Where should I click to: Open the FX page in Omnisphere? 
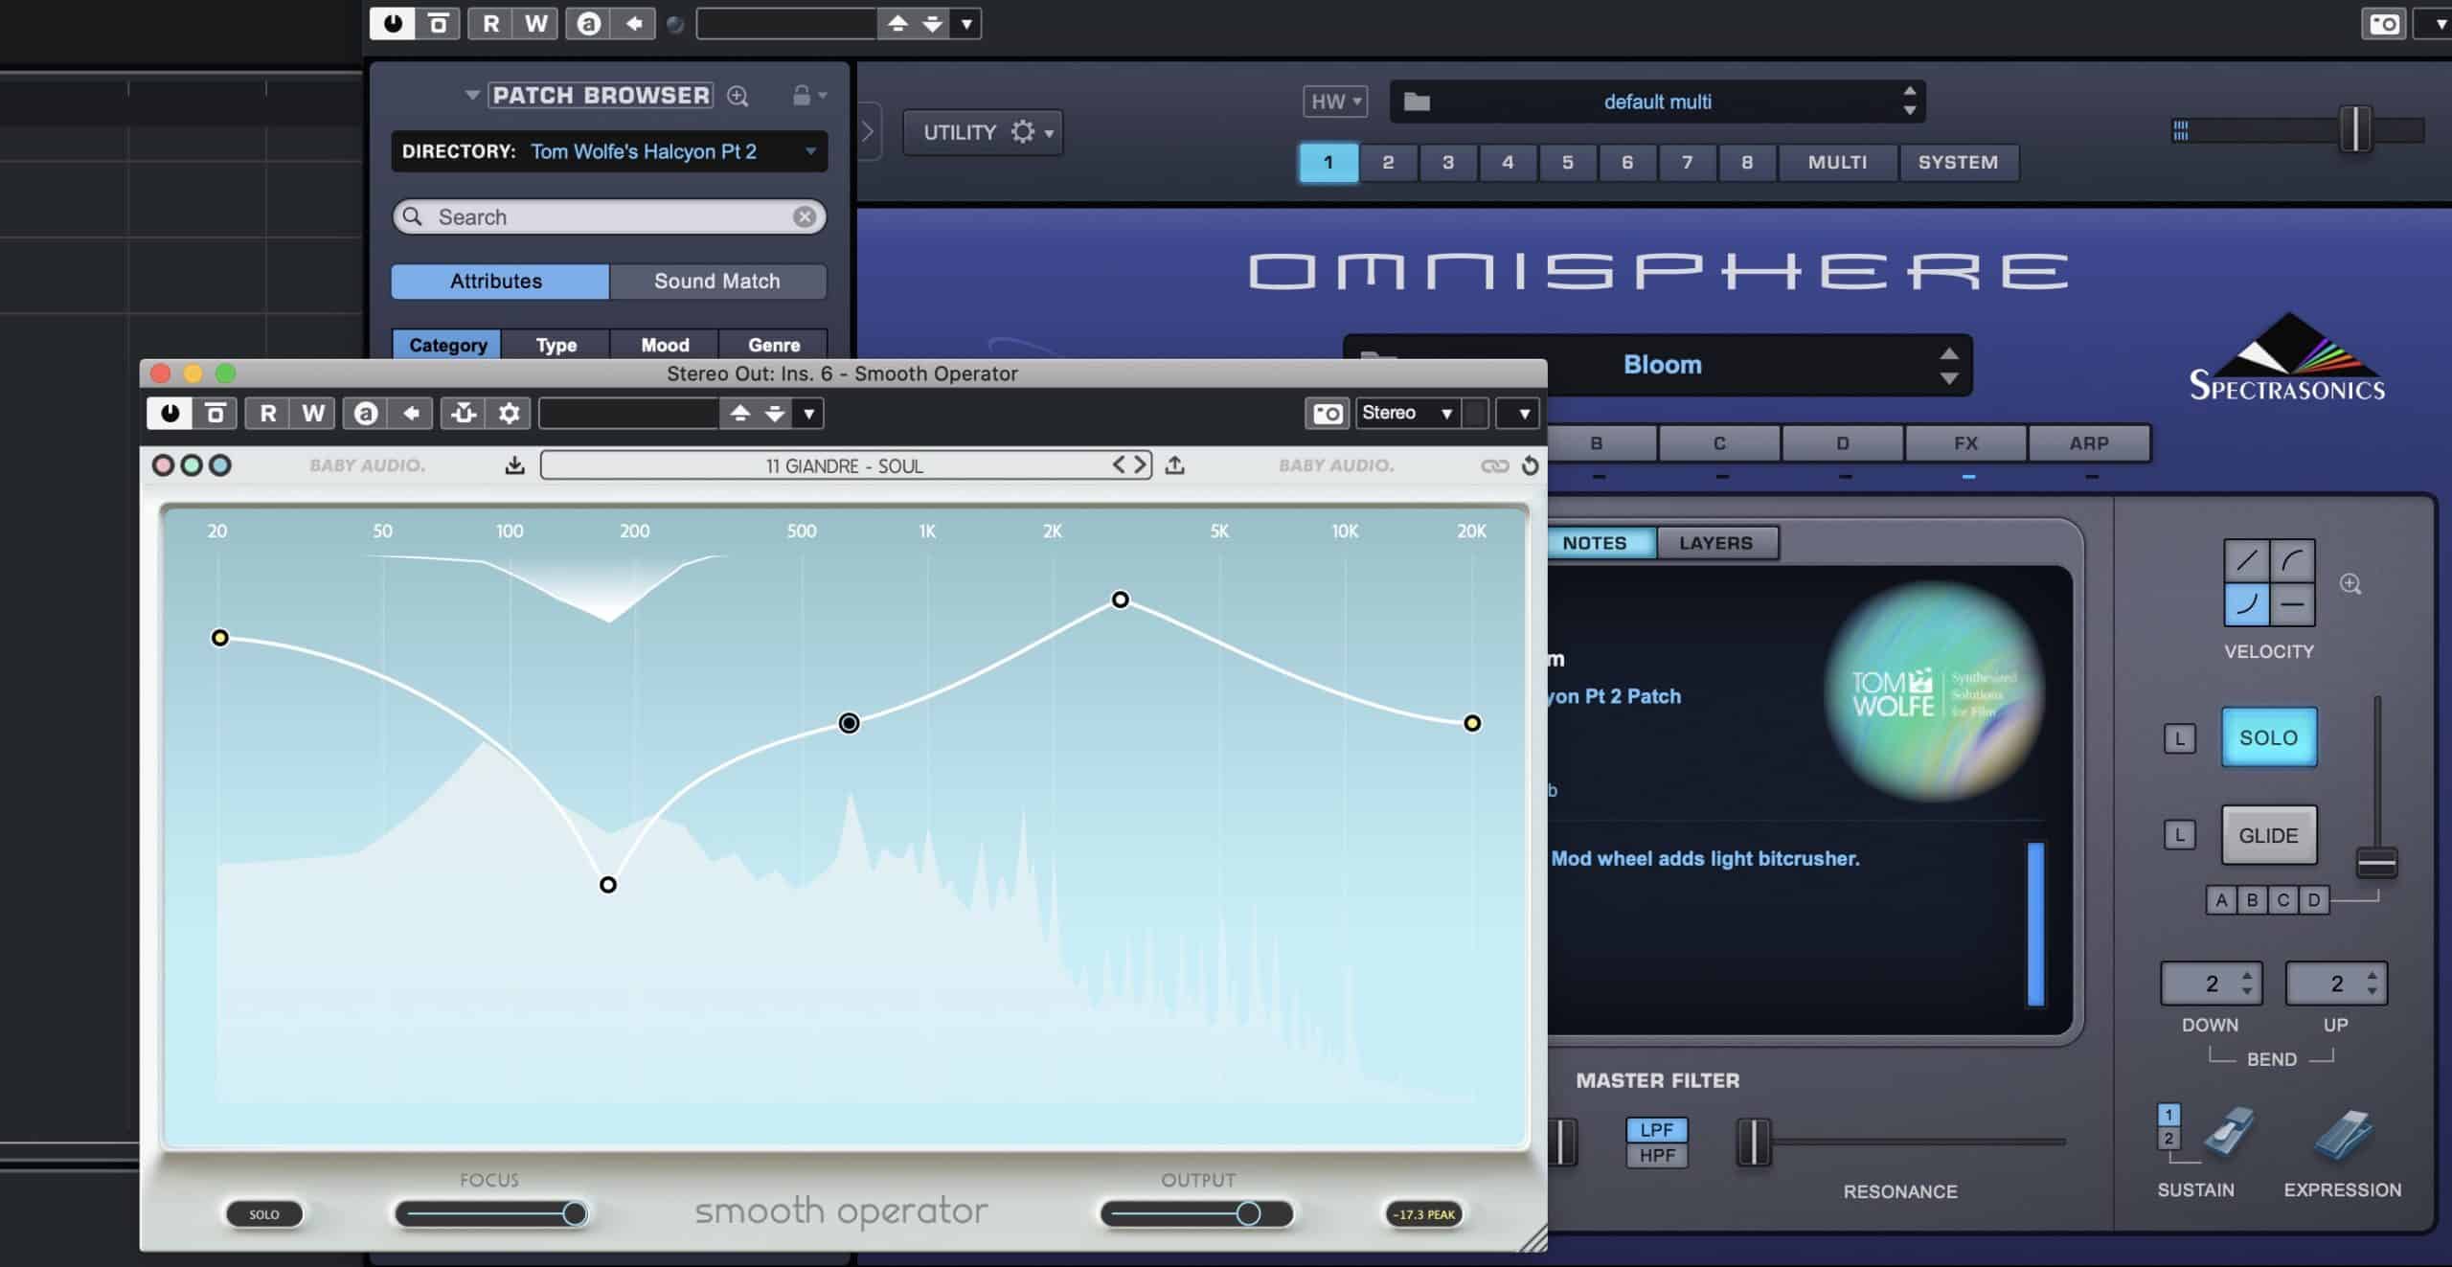click(x=1965, y=443)
